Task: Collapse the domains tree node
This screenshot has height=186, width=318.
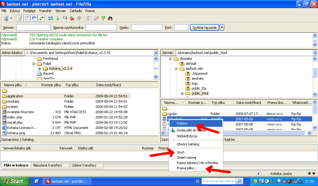Action: (x=170, y=59)
